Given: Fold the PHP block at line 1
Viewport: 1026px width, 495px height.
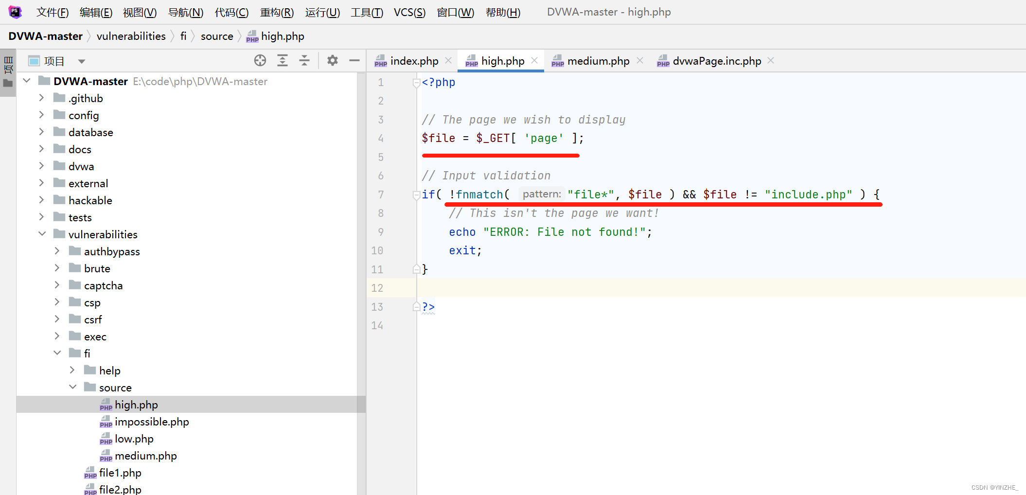Looking at the screenshot, I should click(416, 83).
